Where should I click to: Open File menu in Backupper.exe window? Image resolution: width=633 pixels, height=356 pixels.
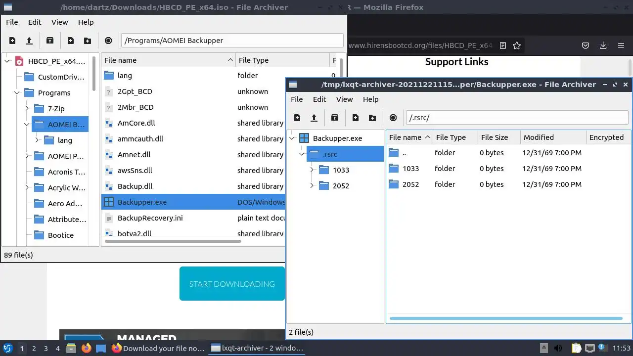tap(297, 99)
